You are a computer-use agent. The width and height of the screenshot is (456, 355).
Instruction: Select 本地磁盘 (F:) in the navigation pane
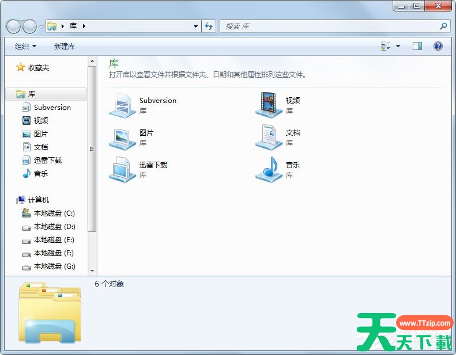tap(54, 253)
